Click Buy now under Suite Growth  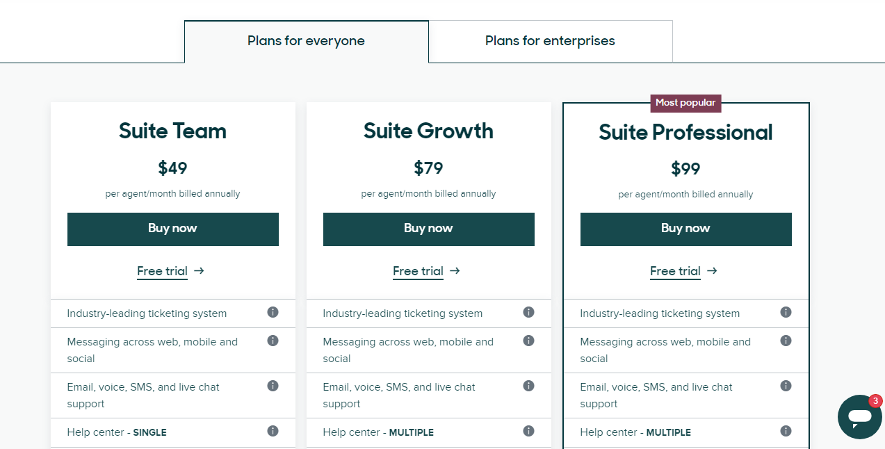click(428, 229)
